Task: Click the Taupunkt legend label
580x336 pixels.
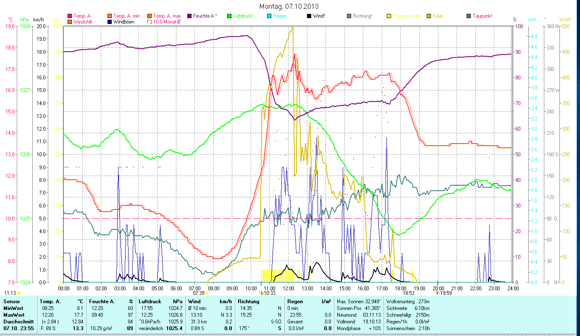Action: pyautogui.click(x=482, y=16)
